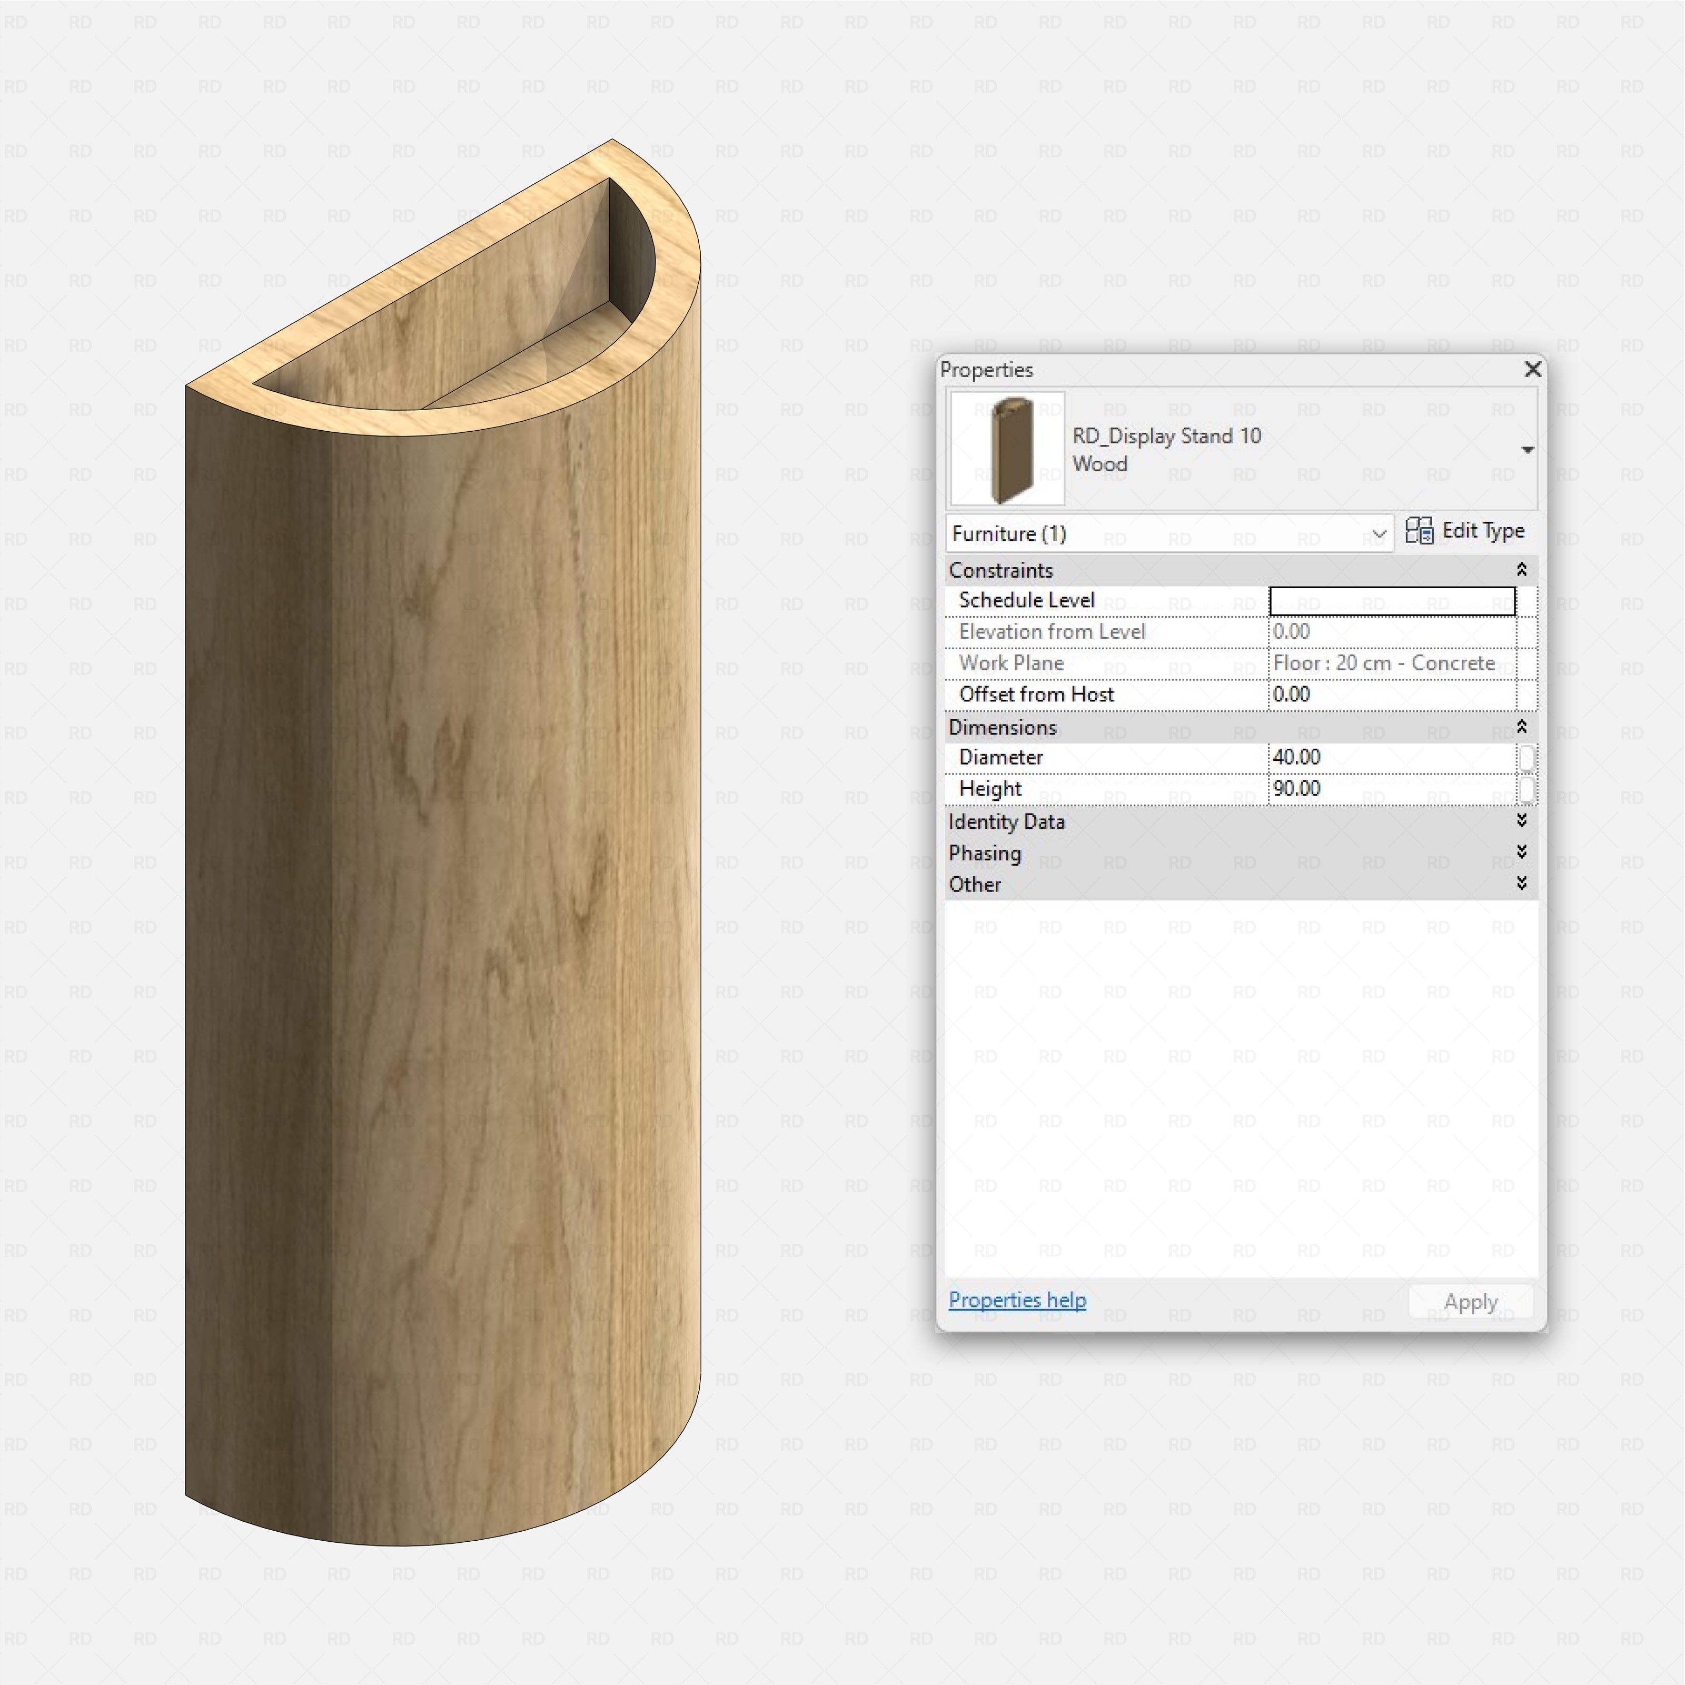Screen dimensions: 1685x1685
Task: Open the Properties help link
Action: point(1017,1301)
